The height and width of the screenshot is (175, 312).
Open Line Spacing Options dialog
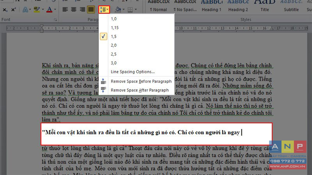click(136, 72)
